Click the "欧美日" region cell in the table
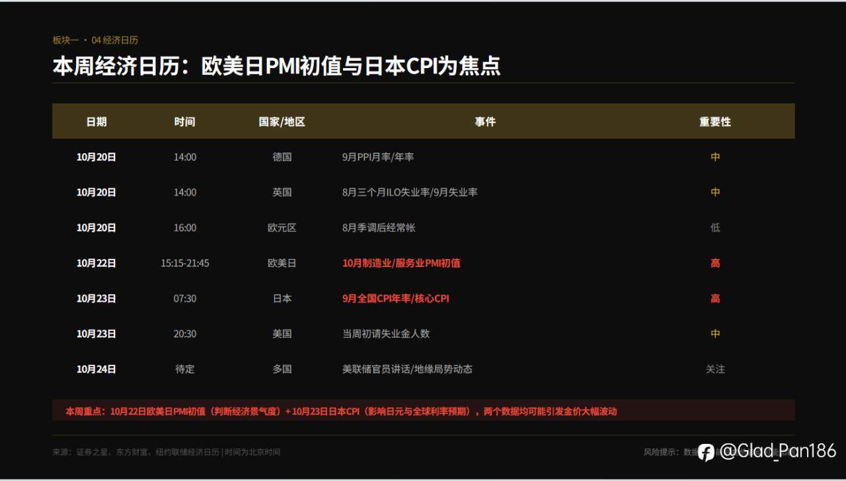The image size is (846, 481). pyautogui.click(x=282, y=263)
